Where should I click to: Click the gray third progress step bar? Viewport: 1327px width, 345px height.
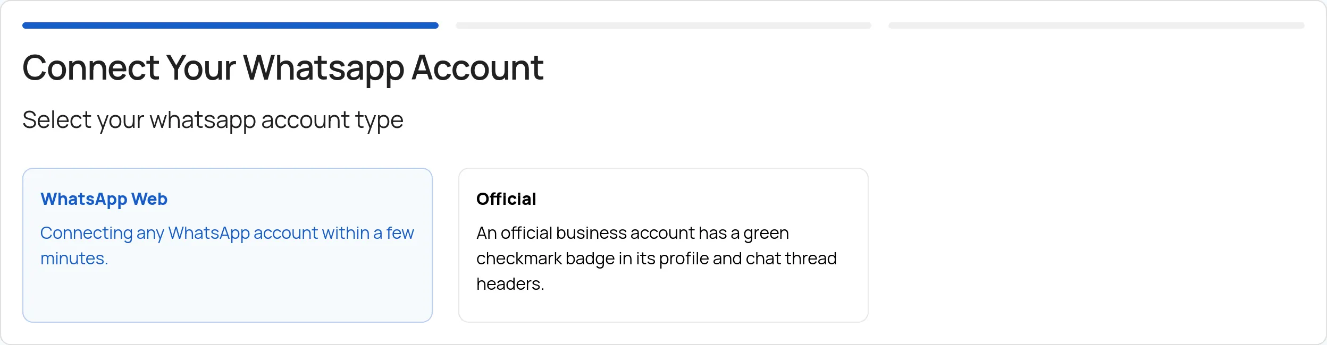coord(1096,25)
